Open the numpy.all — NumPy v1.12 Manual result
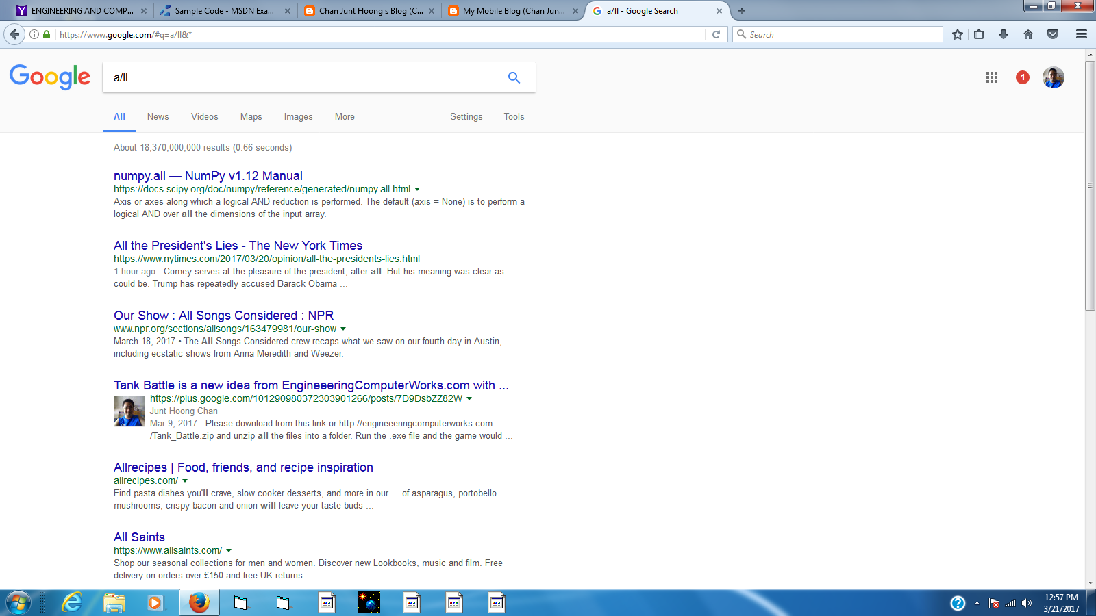Image resolution: width=1096 pixels, height=616 pixels. (x=208, y=176)
